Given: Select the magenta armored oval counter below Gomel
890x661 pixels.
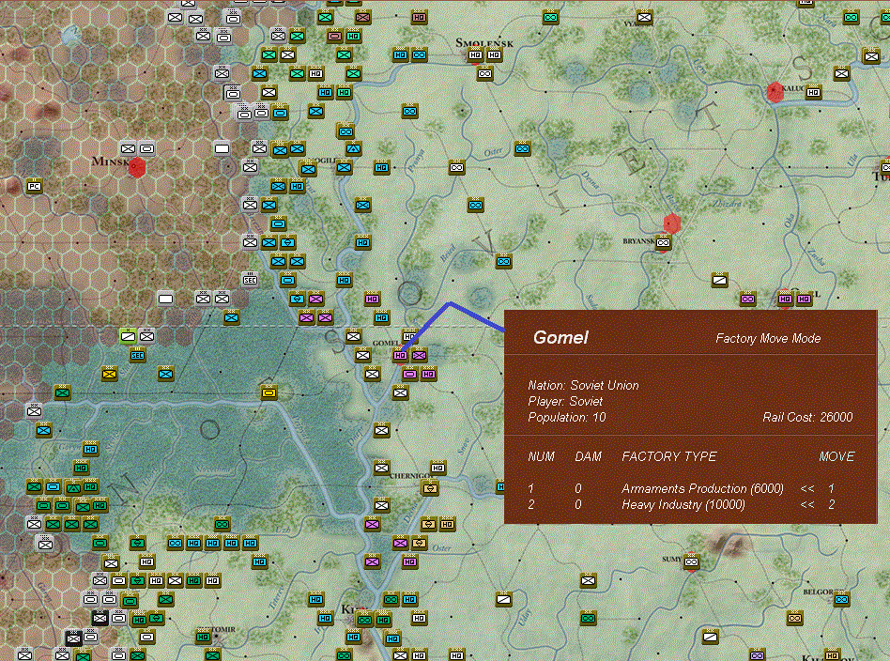Looking at the screenshot, I should 409,375.
